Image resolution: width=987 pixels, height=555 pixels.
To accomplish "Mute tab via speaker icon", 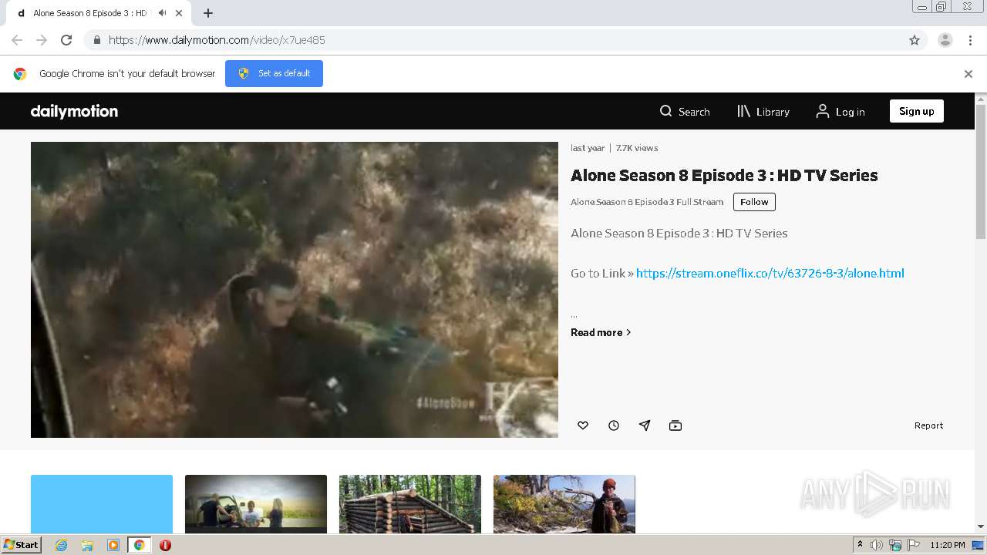I will tap(162, 13).
